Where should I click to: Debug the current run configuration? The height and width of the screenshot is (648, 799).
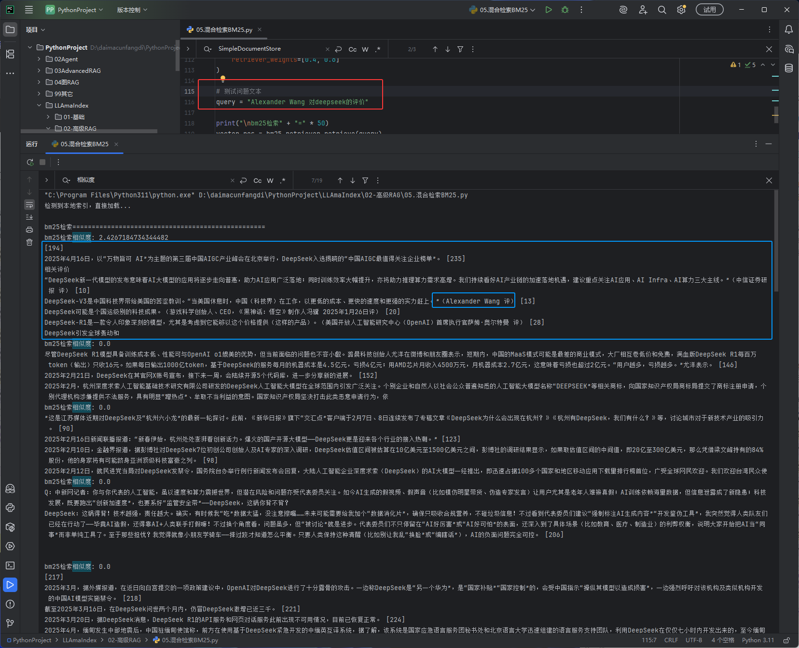pos(565,10)
